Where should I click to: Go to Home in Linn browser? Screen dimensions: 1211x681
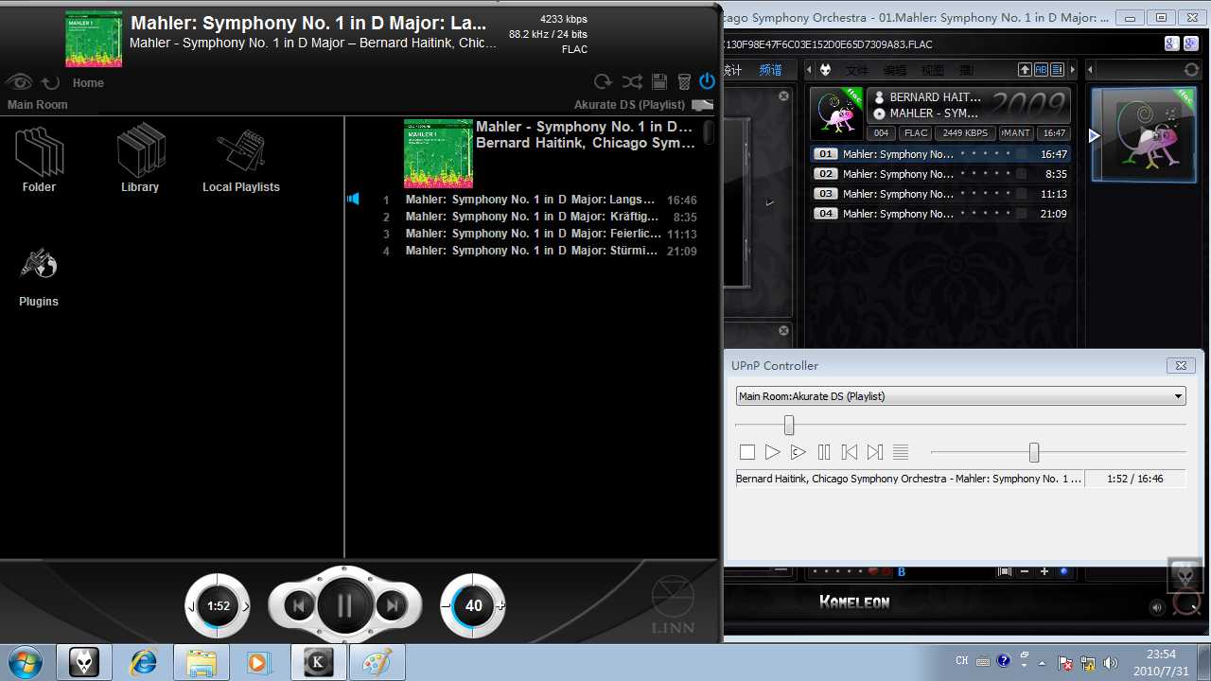[88, 83]
